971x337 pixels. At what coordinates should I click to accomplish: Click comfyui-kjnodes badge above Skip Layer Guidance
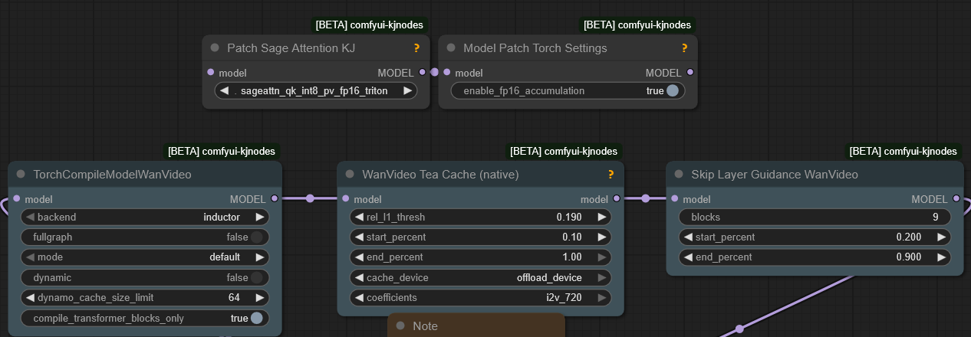pos(904,151)
